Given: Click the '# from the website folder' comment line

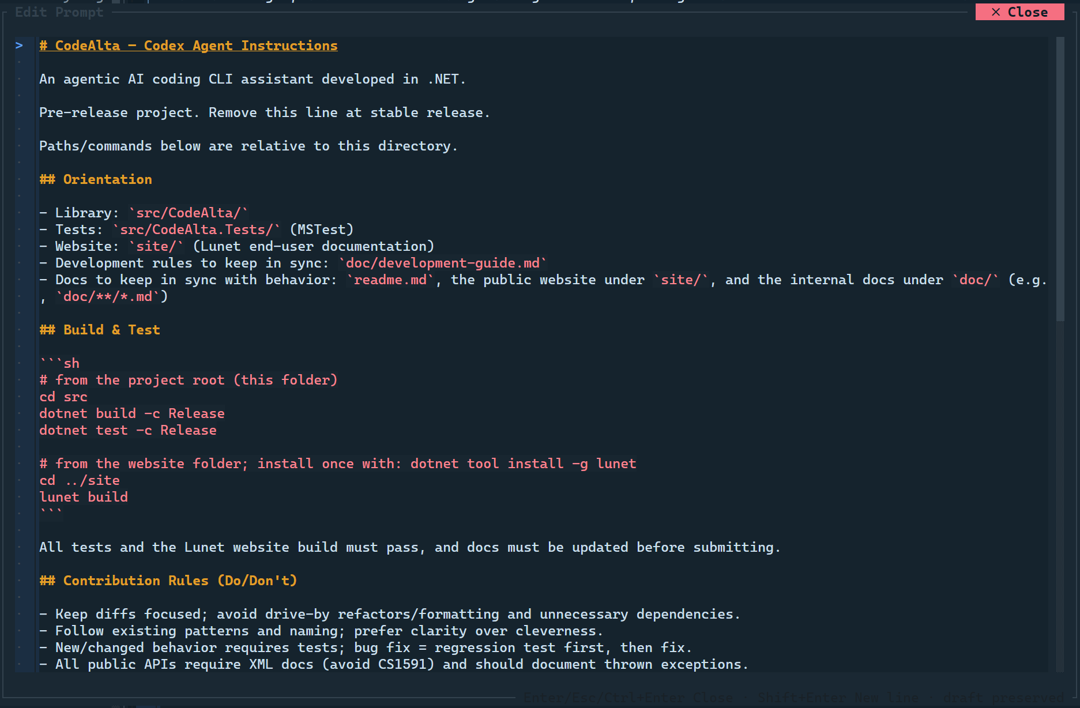Looking at the screenshot, I should [338, 464].
